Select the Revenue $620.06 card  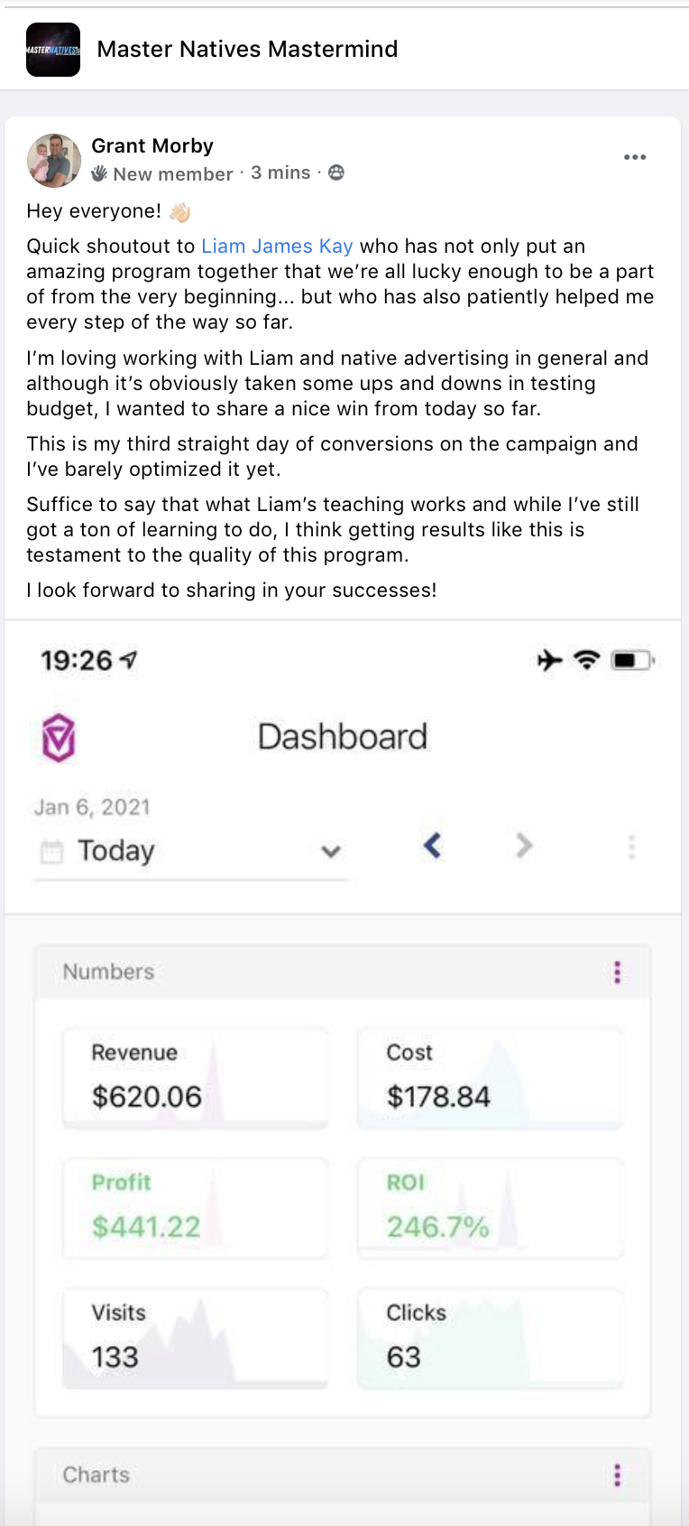[x=195, y=1078]
